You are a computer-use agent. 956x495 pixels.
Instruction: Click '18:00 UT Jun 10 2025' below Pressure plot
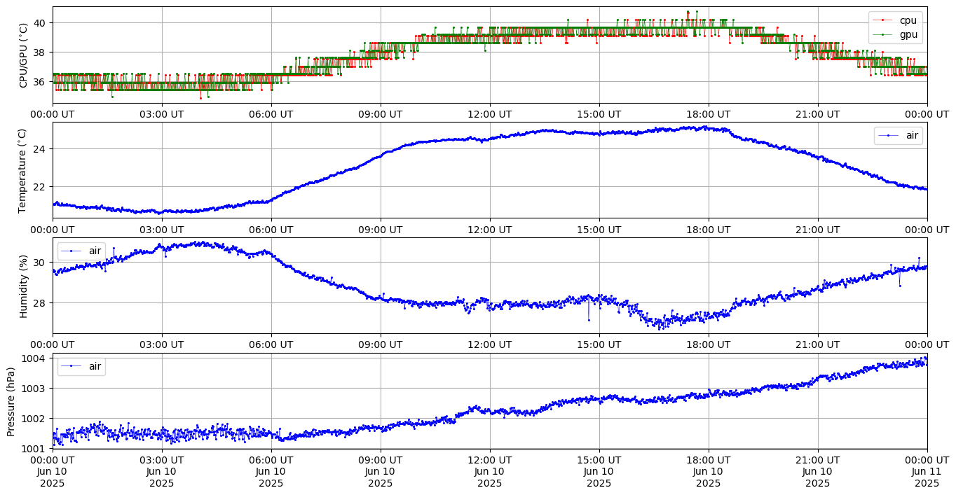coord(709,471)
